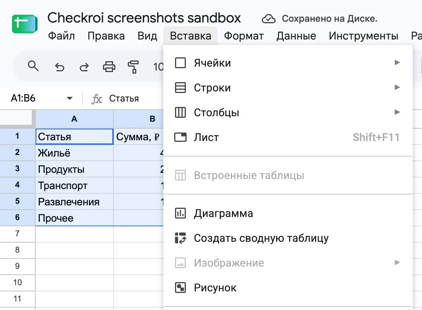Click the Строки rows icon in the menu
422x310 pixels.
tap(180, 88)
